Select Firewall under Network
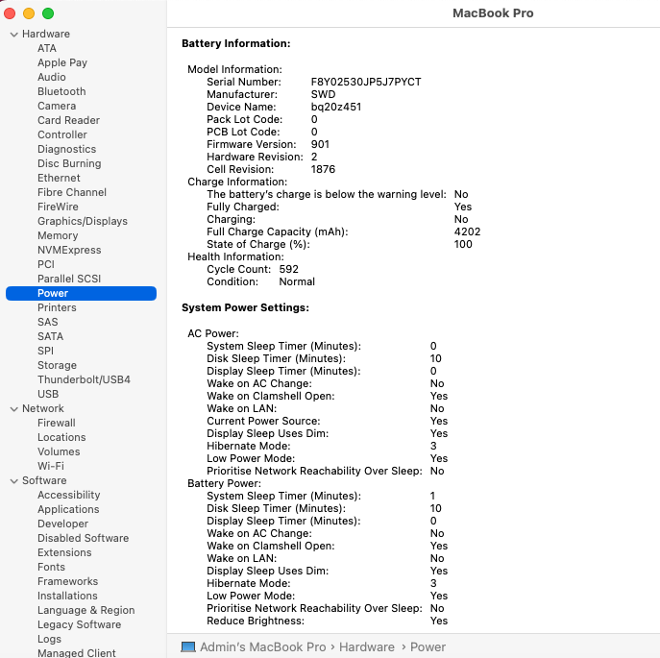The height and width of the screenshot is (658, 660). [57, 423]
